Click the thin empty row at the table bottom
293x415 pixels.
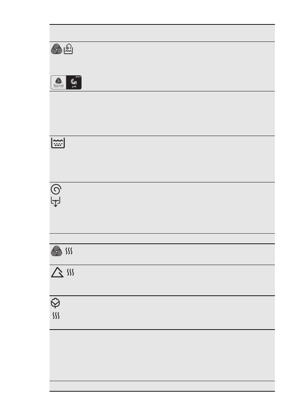pos(162,386)
